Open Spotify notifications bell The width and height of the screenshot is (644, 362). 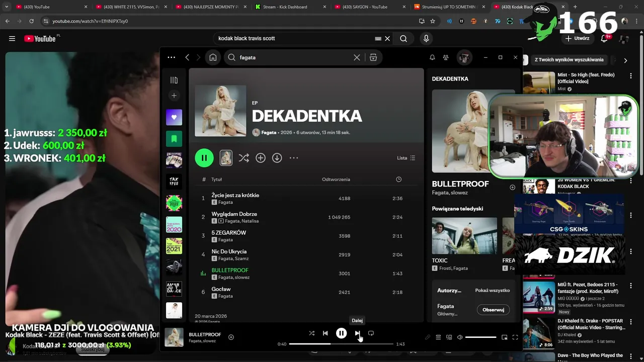[x=432, y=57]
